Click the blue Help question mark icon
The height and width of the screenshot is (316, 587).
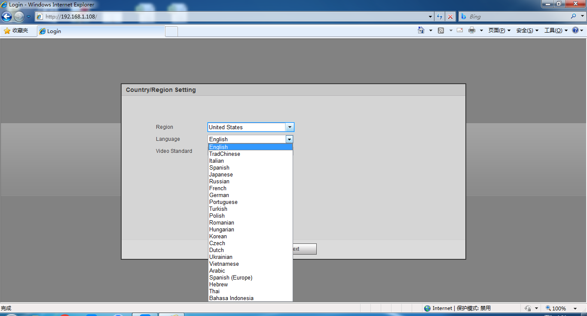575,30
